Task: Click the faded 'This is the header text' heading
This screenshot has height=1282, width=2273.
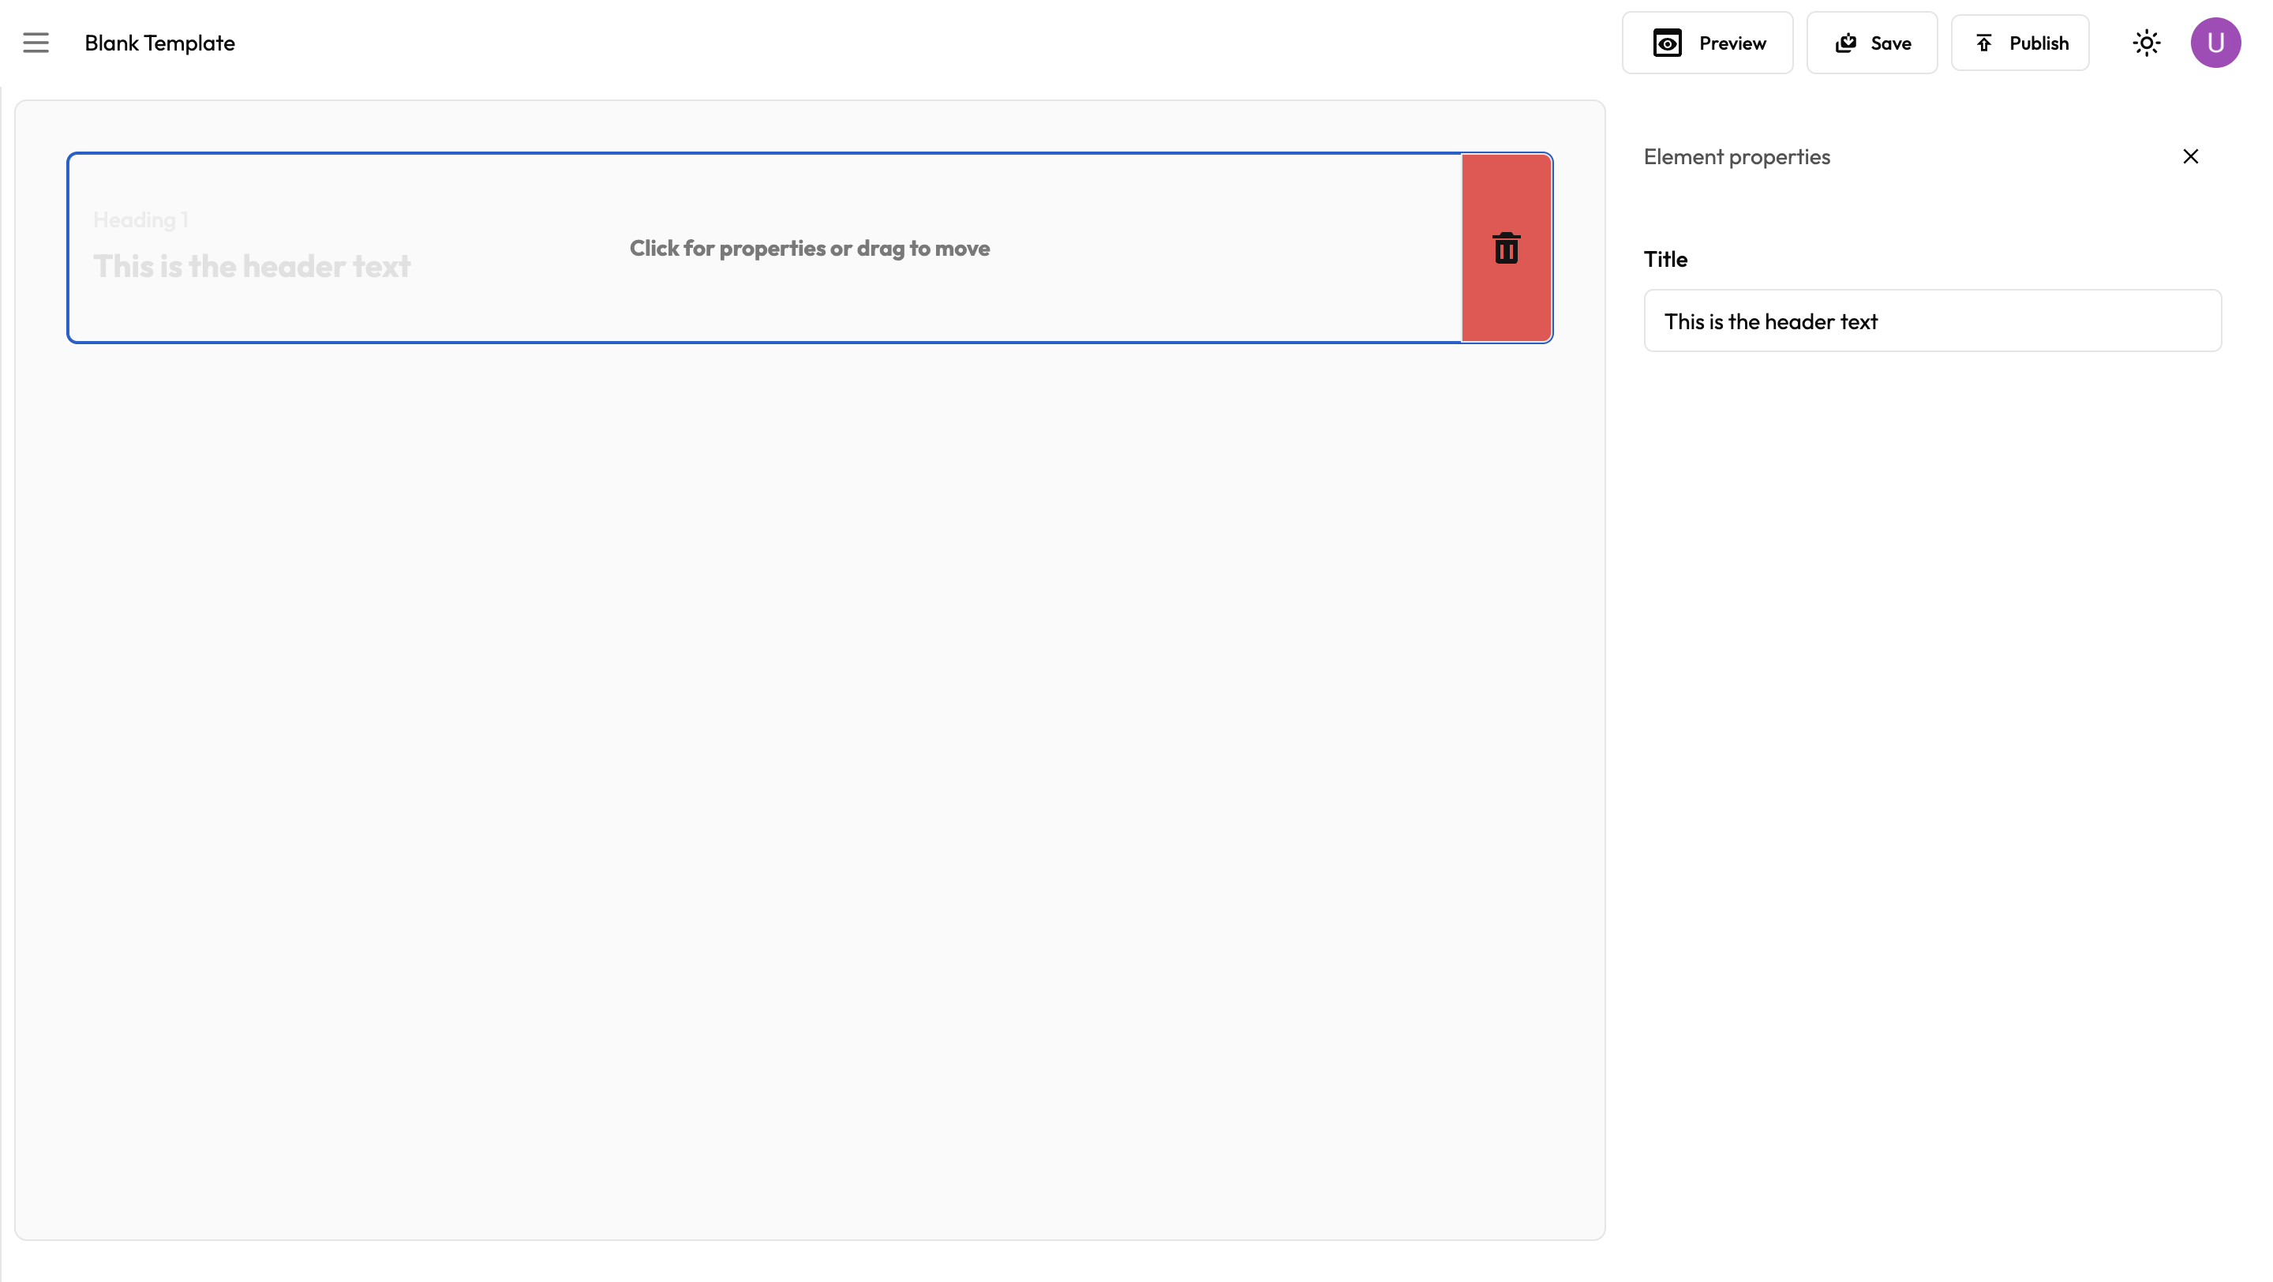Action: pyautogui.click(x=252, y=267)
